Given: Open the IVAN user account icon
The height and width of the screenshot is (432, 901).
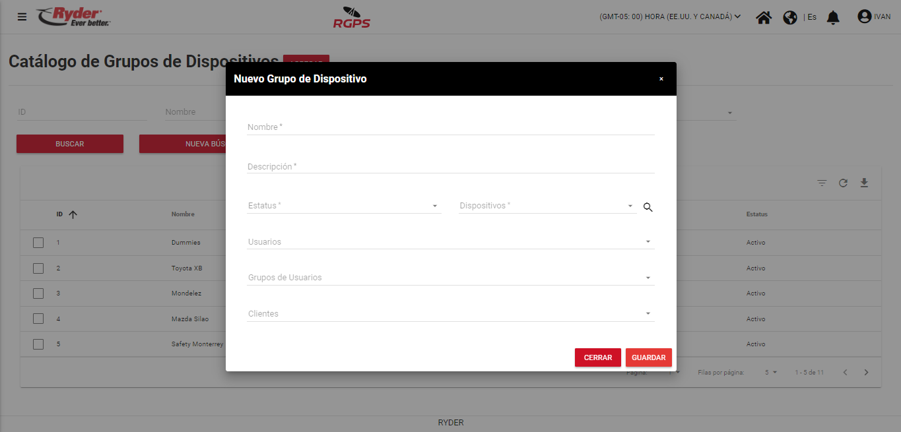Looking at the screenshot, I should 864,16.
